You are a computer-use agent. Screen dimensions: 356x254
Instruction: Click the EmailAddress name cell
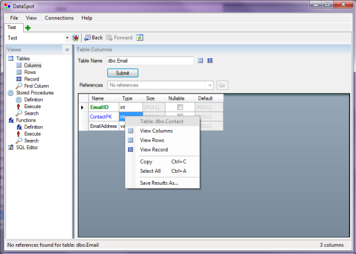(104, 126)
